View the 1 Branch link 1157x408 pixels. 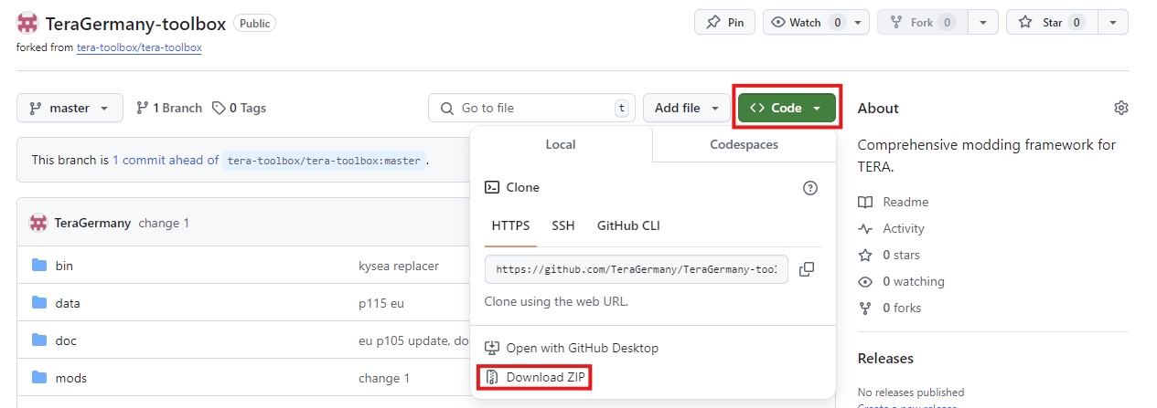coord(169,108)
